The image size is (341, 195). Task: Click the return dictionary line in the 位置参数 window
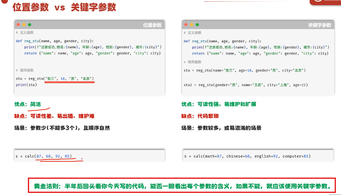click(93, 53)
